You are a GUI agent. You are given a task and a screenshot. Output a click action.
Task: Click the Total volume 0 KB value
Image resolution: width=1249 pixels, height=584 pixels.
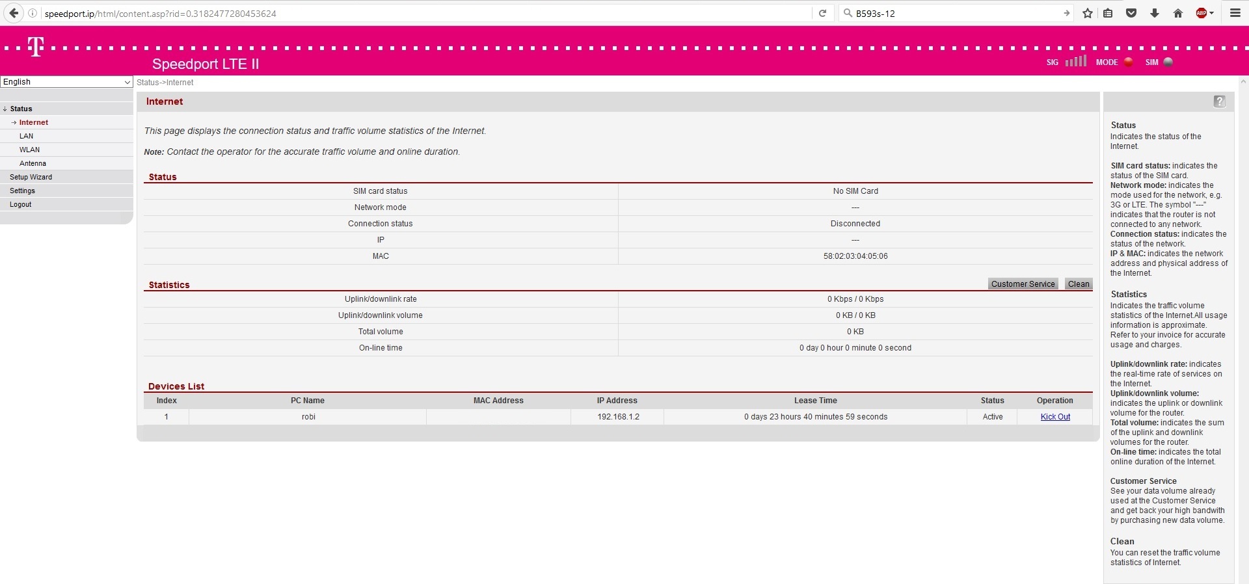[x=855, y=332]
